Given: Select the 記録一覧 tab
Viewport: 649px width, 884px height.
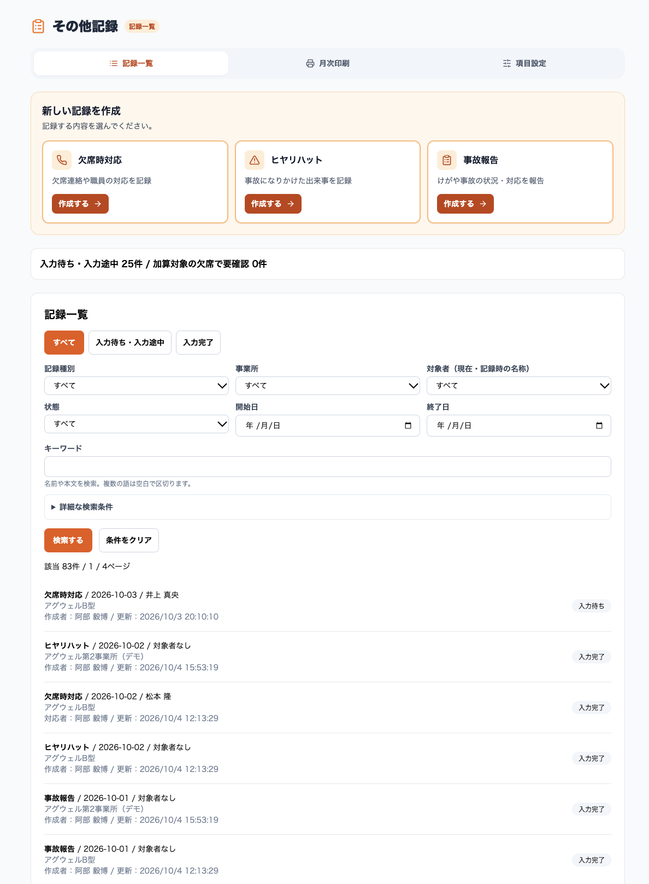Looking at the screenshot, I should tap(131, 63).
